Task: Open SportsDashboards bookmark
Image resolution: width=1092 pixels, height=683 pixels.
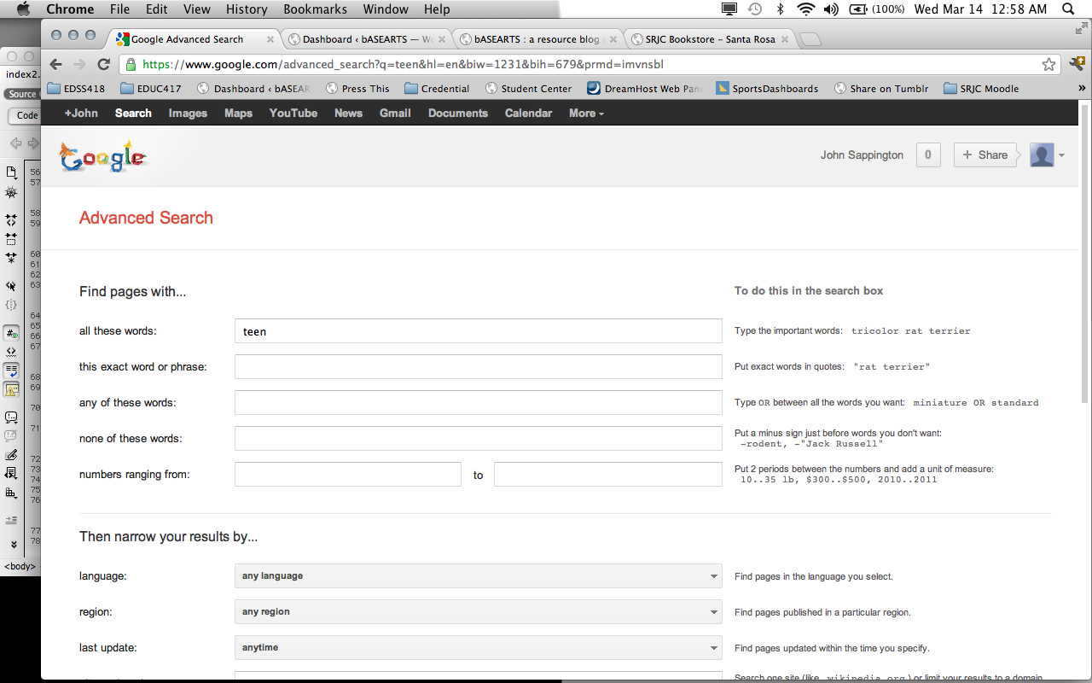Action: point(767,88)
